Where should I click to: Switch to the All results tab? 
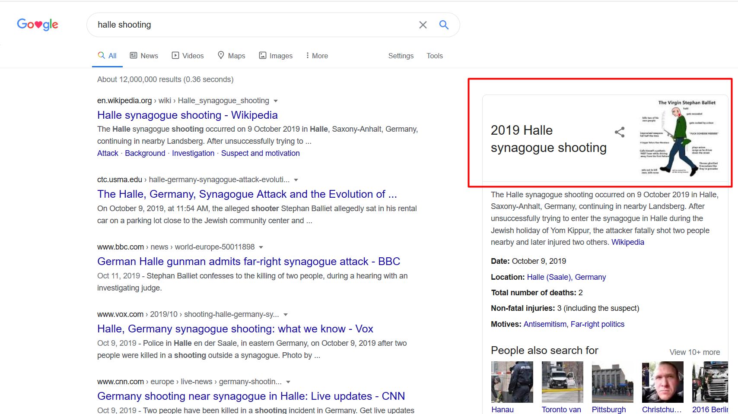pyautogui.click(x=107, y=55)
